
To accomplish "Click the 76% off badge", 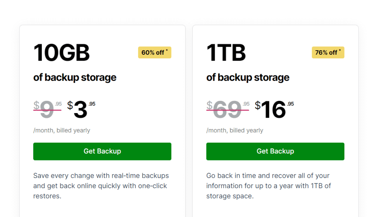I will tap(328, 52).
